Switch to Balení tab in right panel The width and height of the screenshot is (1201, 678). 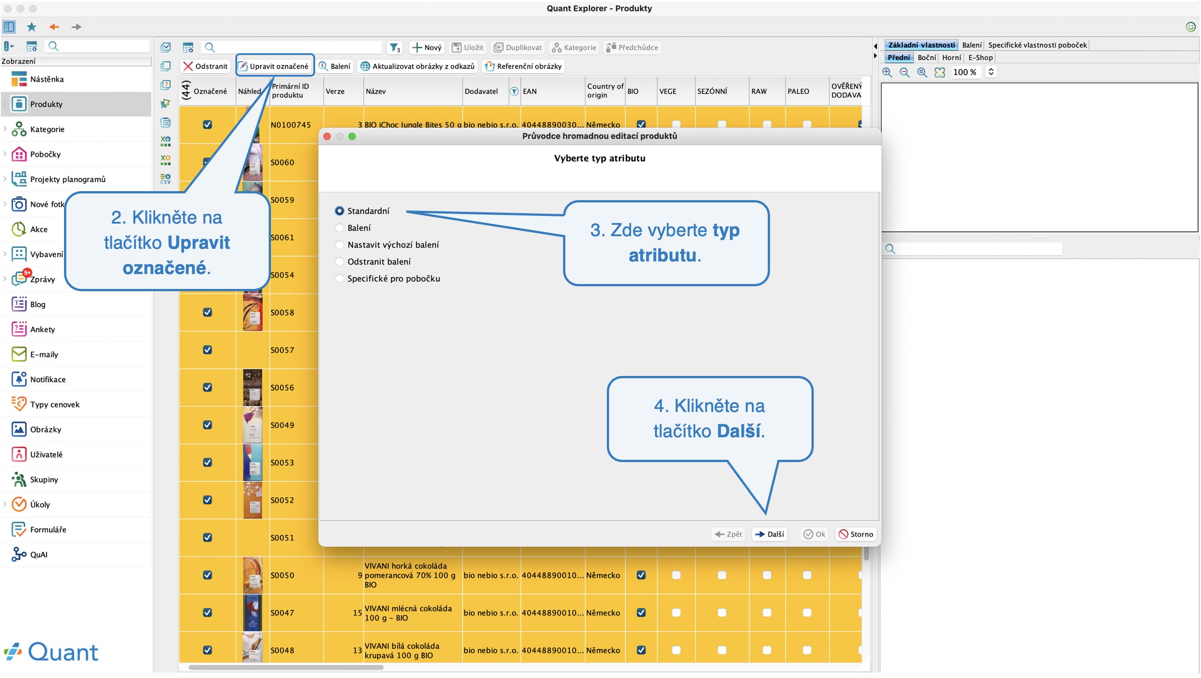coord(972,45)
